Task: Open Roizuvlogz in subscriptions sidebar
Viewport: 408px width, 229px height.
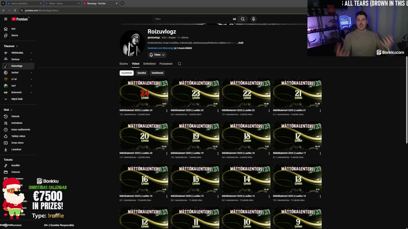Action: click(x=18, y=66)
